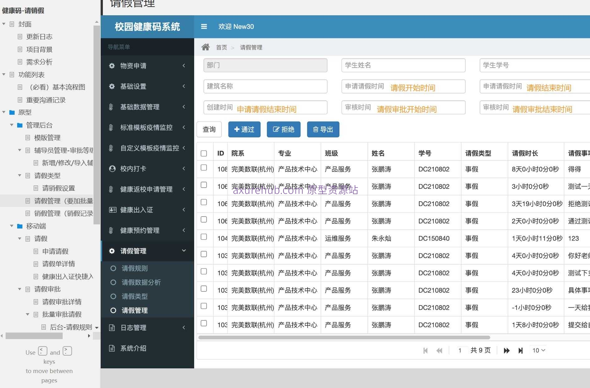Expand the 基础设置 submenu chevron
The width and height of the screenshot is (590, 388).
pos(184,86)
